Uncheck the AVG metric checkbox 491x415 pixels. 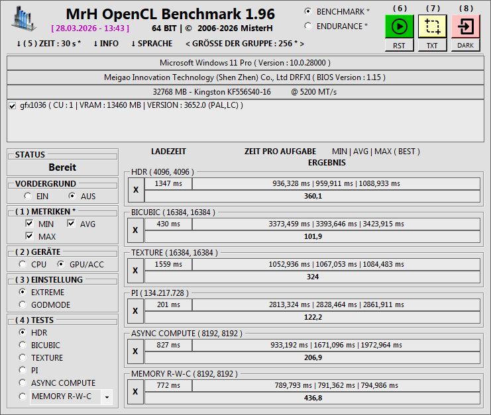tap(71, 224)
